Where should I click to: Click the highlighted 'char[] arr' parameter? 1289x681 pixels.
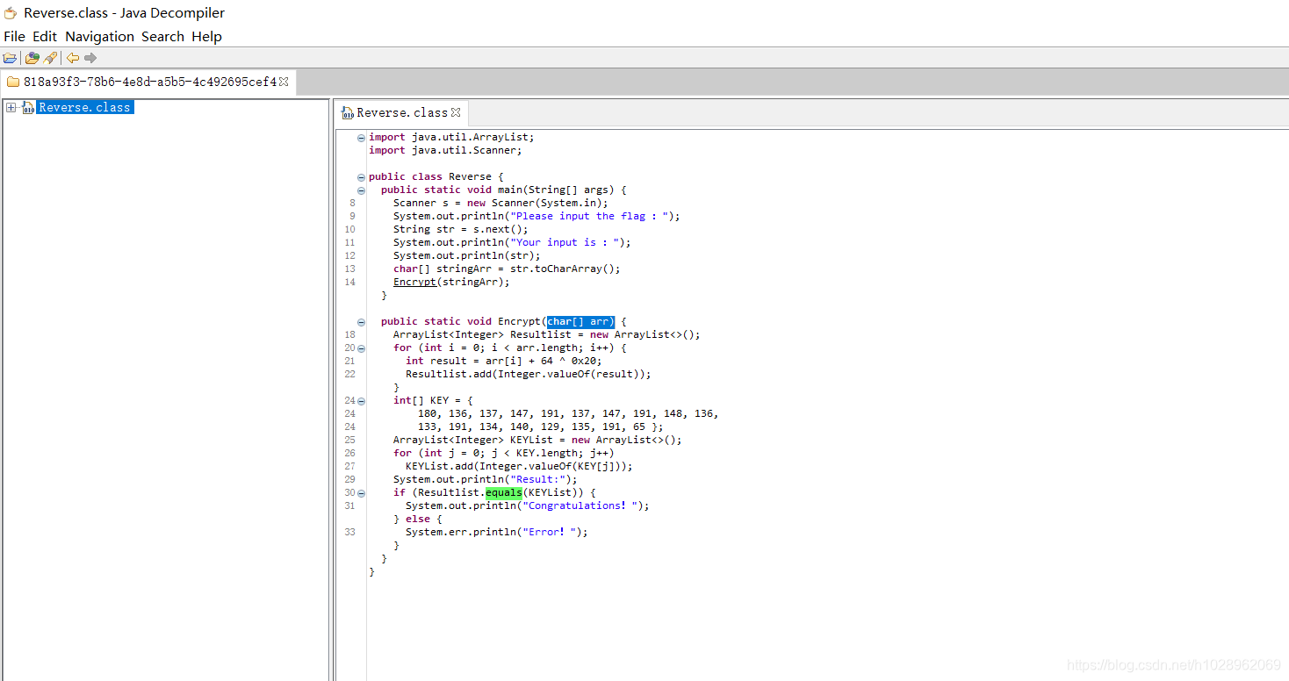pos(580,321)
